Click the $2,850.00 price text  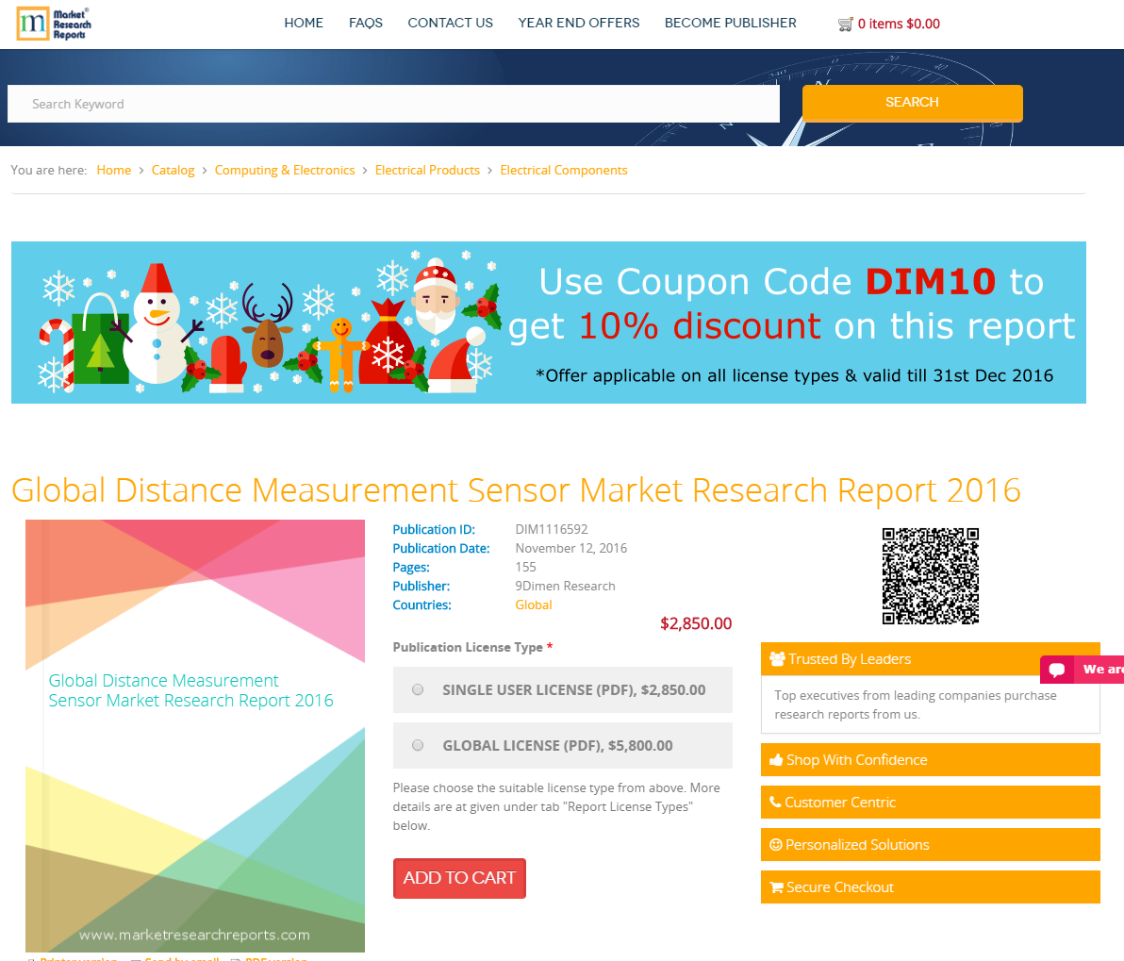coord(696,624)
